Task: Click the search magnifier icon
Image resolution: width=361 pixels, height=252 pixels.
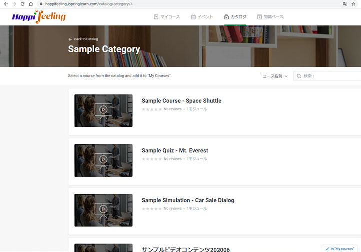Action: pos(299,76)
